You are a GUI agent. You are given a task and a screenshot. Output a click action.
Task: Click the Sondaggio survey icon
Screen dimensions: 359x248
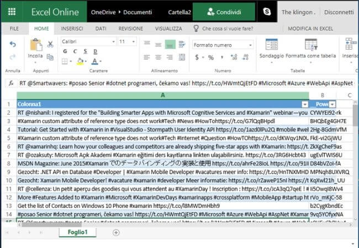click(272, 44)
